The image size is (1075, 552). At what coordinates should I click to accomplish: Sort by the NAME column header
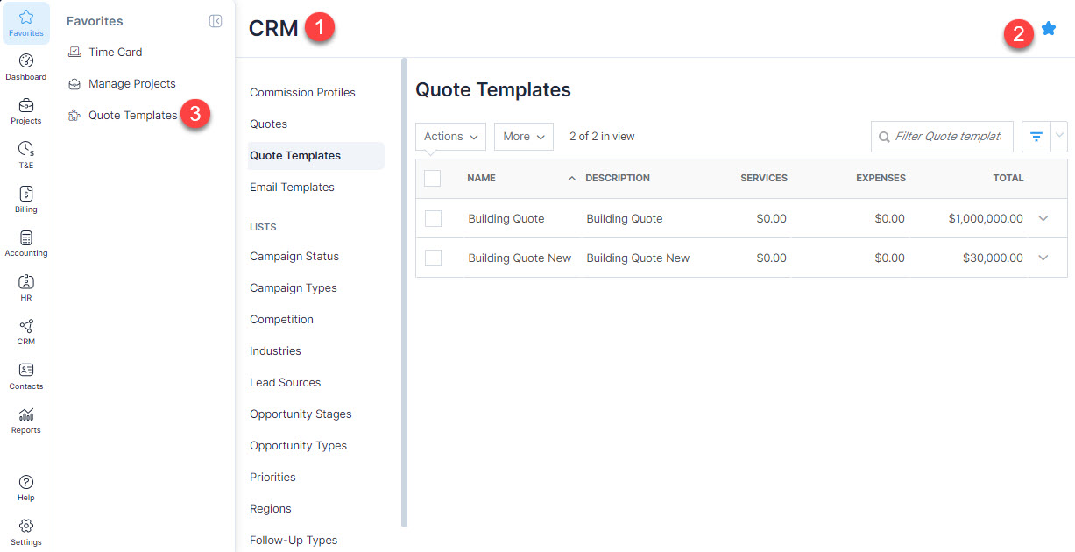(481, 178)
